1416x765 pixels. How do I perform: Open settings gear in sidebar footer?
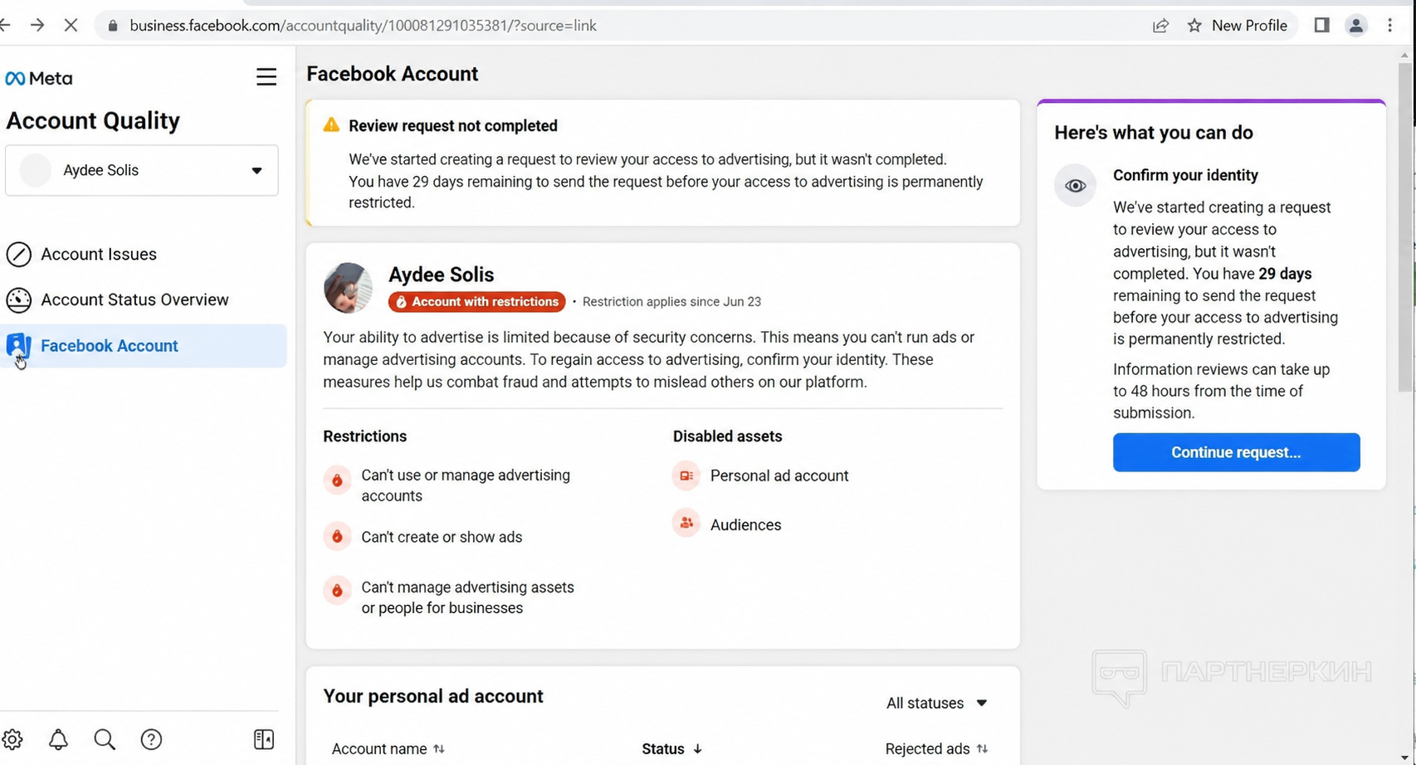click(12, 739)
